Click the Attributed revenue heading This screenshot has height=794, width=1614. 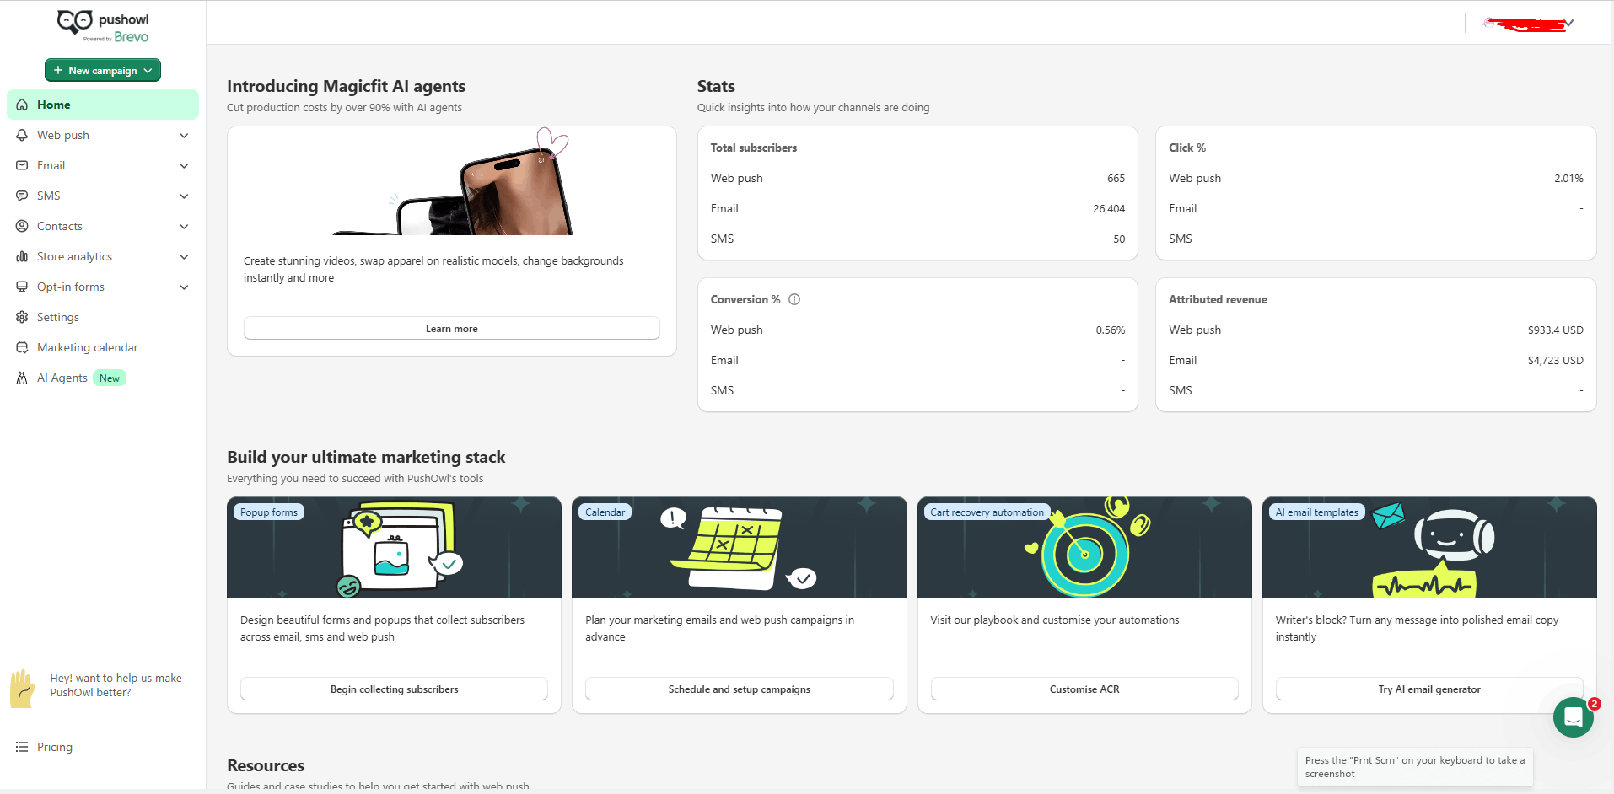(x=1218, y=299)
